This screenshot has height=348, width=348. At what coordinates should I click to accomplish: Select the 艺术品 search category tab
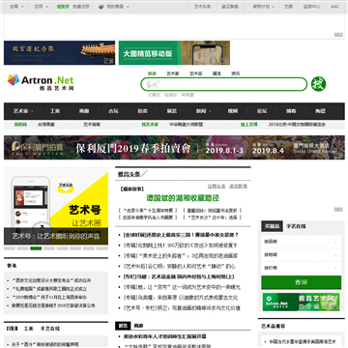(195, 73)
